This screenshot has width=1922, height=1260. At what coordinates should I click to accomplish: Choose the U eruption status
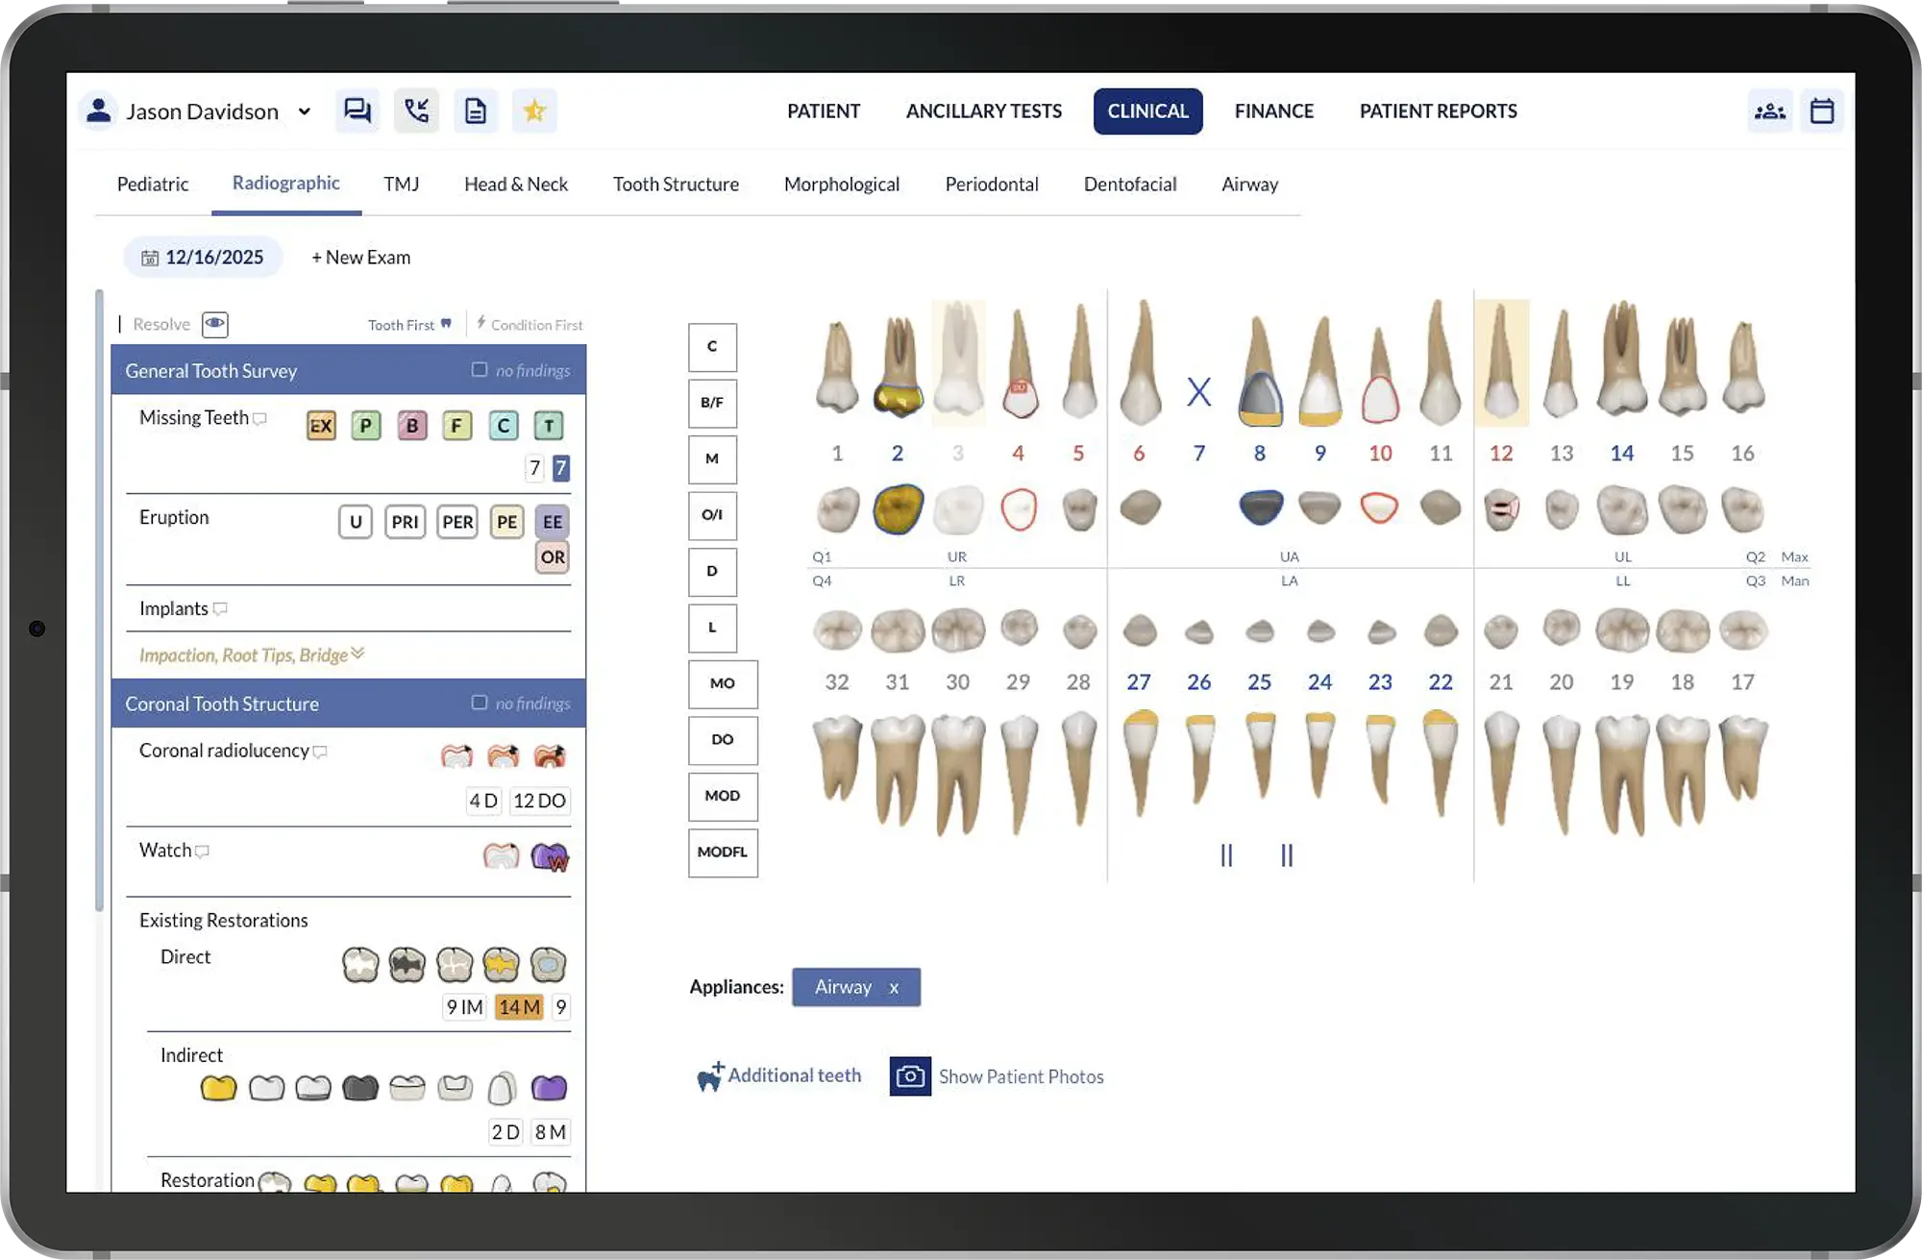click(x=356, y=522)
